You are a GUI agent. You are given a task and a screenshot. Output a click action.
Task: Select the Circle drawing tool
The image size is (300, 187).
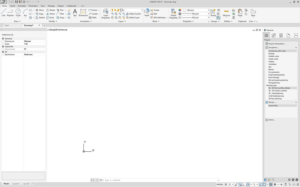coord(18,12)
